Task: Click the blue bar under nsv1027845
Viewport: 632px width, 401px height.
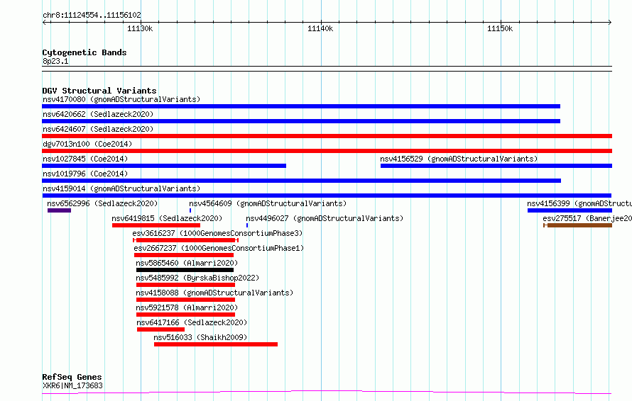Action: click(164, 166)
